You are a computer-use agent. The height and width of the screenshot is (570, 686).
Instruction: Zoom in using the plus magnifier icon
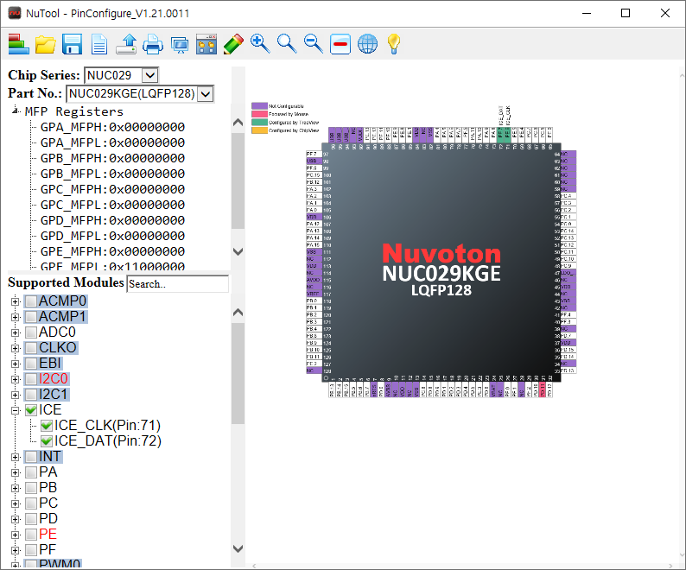tap(260, 44)
